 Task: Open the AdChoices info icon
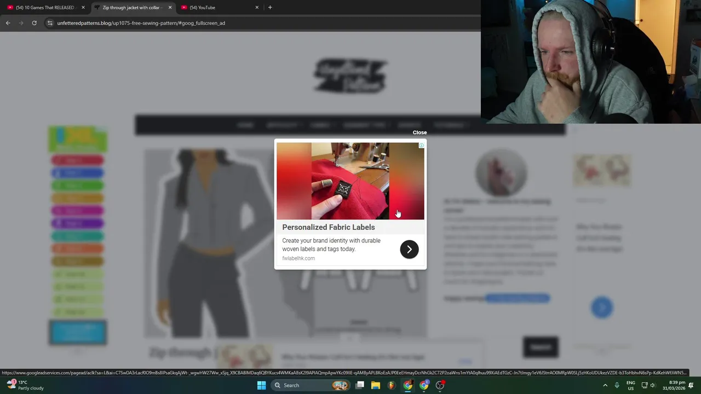pos(421,146)
